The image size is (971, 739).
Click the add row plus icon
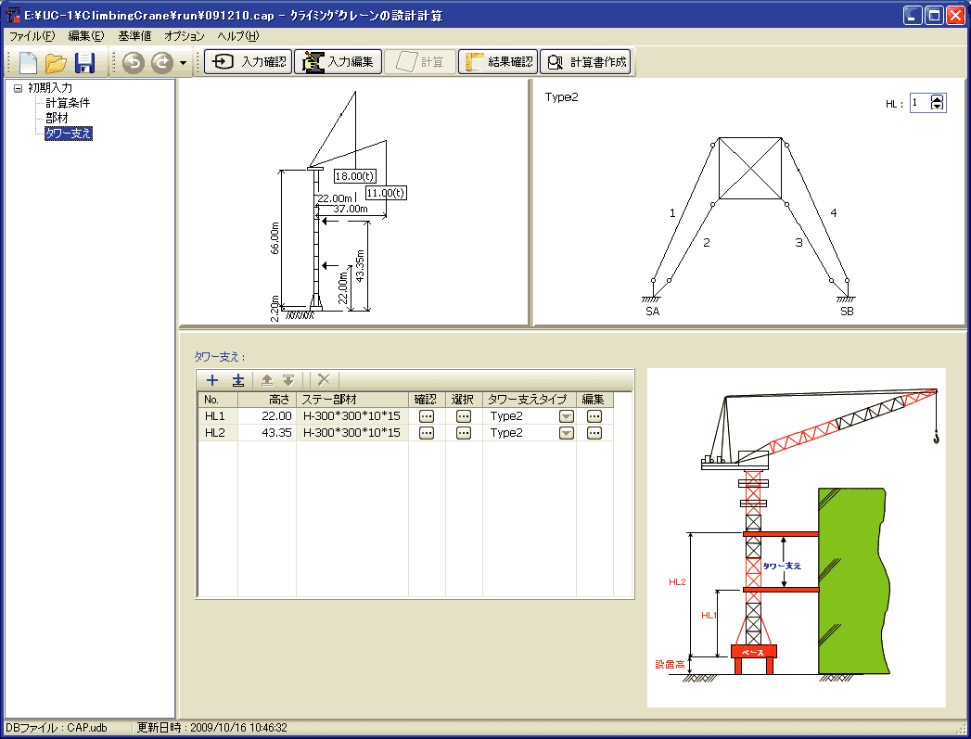pos(212,380)
